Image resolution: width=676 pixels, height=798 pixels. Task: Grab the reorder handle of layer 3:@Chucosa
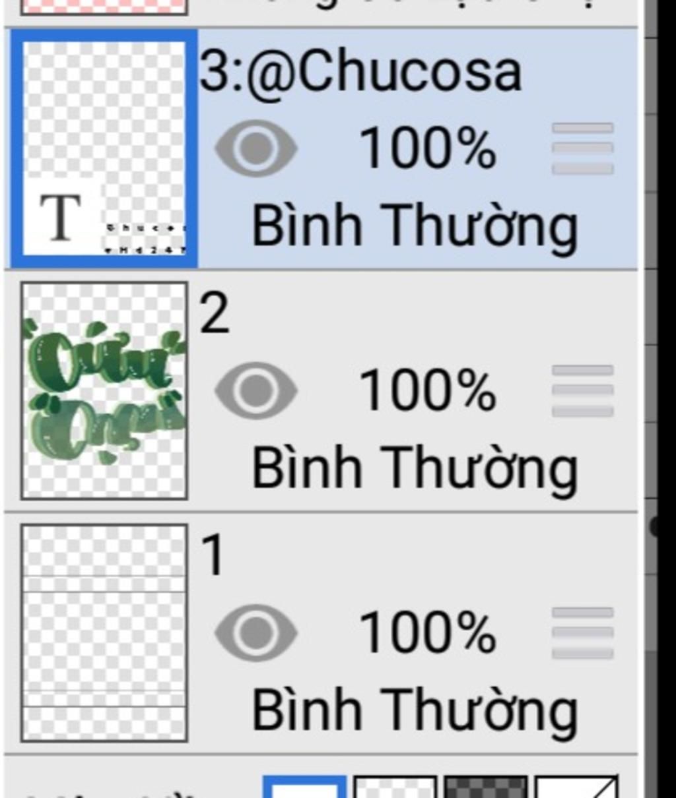pyautogui.click(x=583, y=148)
